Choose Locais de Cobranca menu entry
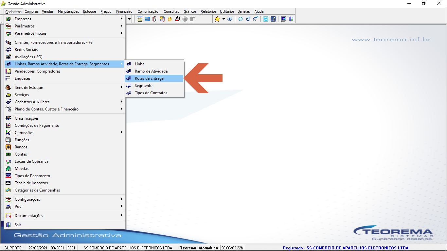The height and width of the screenshot is (251, 447). click(x=65, y=161)
